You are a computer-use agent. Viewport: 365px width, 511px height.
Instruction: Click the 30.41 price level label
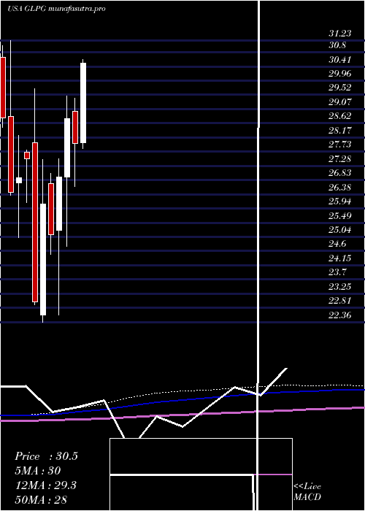click(x=340, y=60)
